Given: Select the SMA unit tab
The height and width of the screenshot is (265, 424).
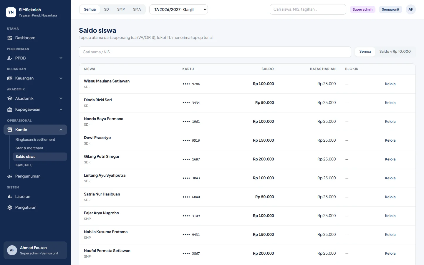Looking at the screenshot, I should 137,9.
